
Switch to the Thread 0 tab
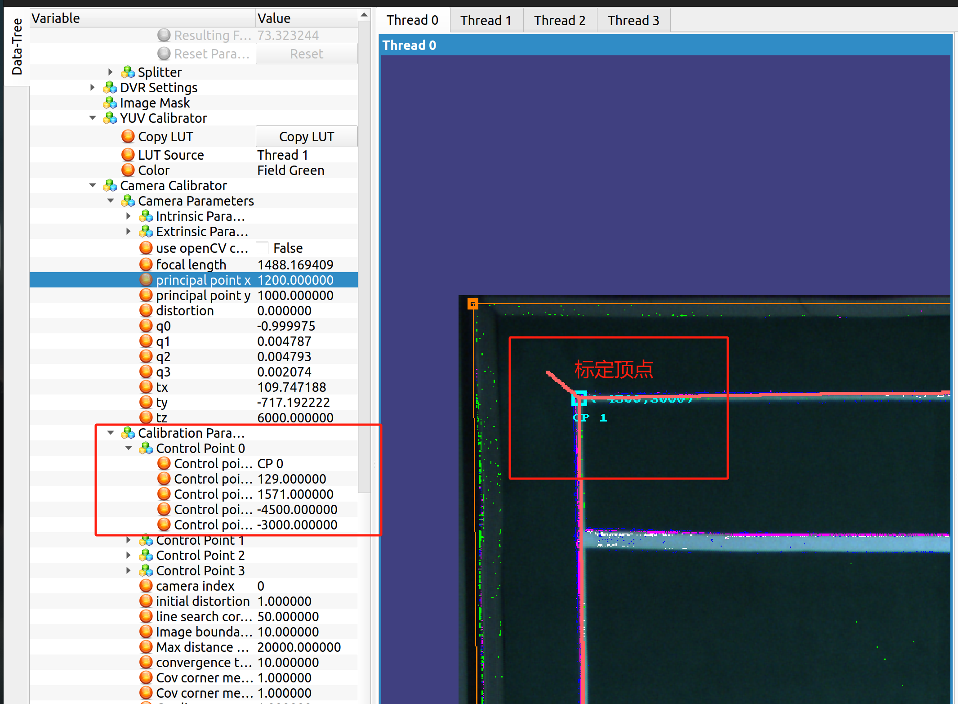413,20
